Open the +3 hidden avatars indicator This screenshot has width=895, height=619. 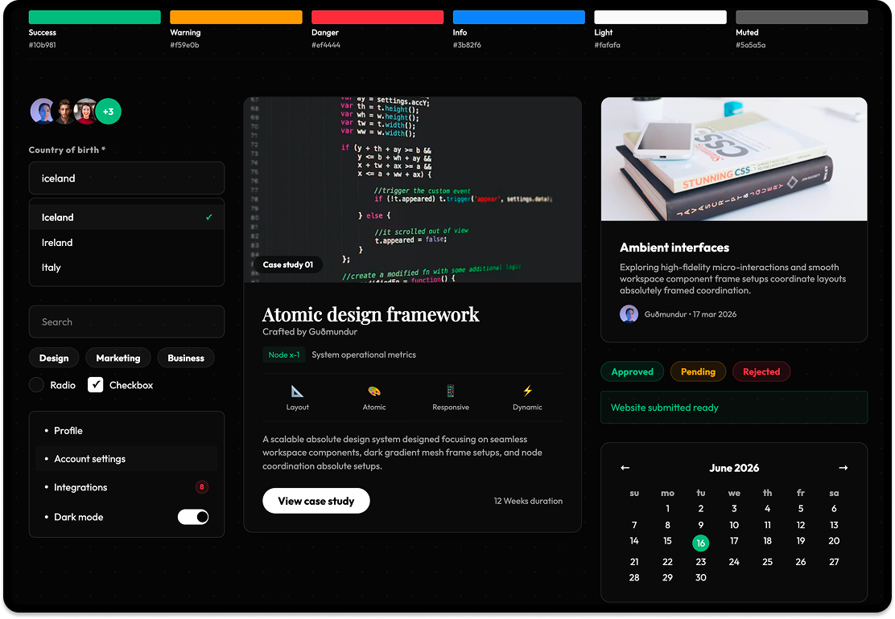(x=109, y=110)
